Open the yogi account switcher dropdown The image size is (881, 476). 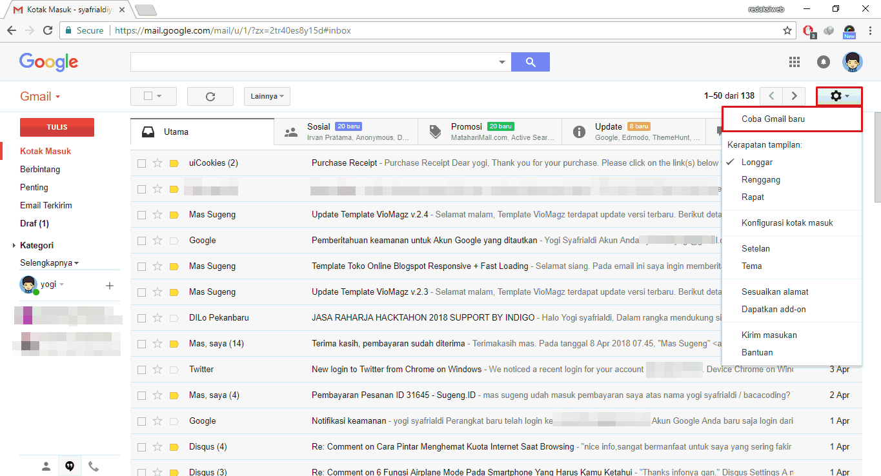coord(62,284)
